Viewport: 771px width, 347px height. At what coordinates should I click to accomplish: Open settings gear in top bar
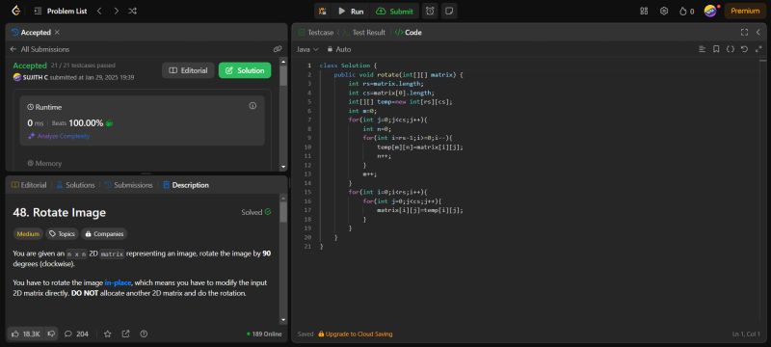pyautogui.click(x=664, y=11)
